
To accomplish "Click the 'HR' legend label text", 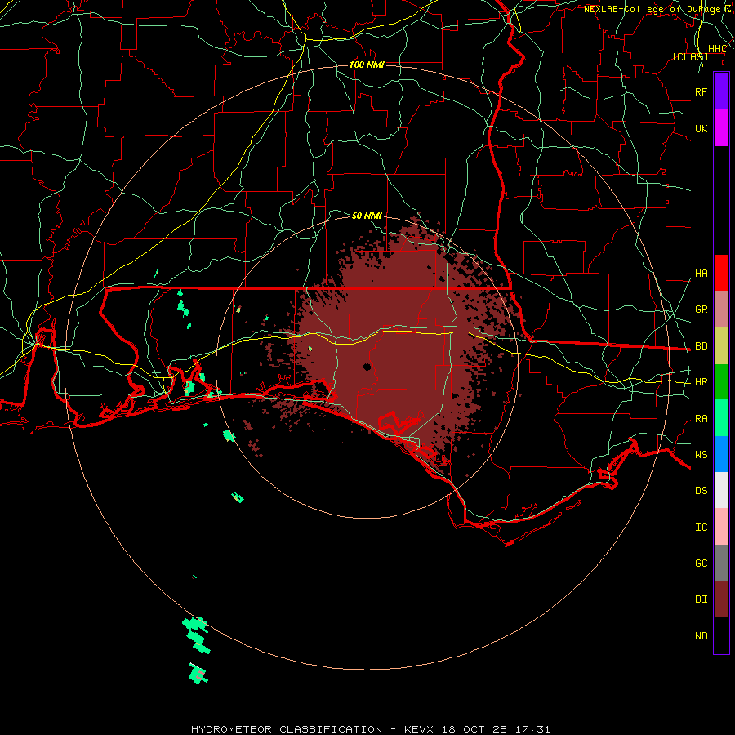I will point(701,382).
